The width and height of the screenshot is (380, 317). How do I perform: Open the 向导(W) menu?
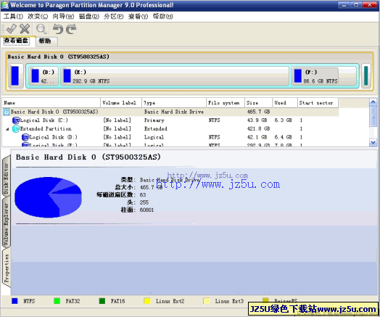pyautogui.click(x=63, y=16)
